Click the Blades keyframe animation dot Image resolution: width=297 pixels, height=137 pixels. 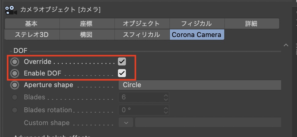click(14, 98)
